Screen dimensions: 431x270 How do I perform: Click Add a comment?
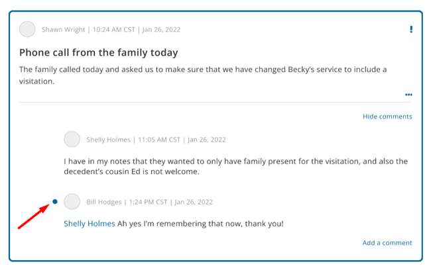point(387,243)
